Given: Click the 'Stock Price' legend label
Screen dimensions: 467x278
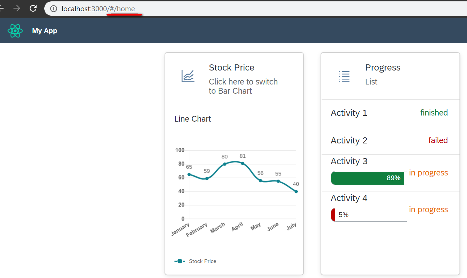Looking at the screenshot, I should [x=203, y=261].
